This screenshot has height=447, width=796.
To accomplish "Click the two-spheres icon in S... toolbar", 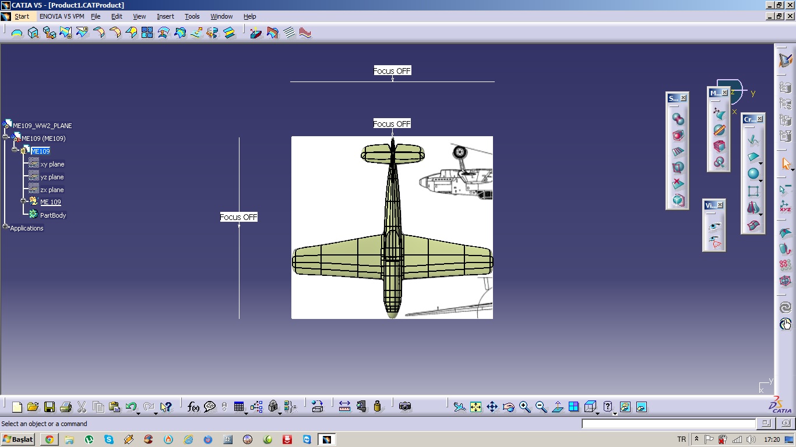I will pos(678,119).
